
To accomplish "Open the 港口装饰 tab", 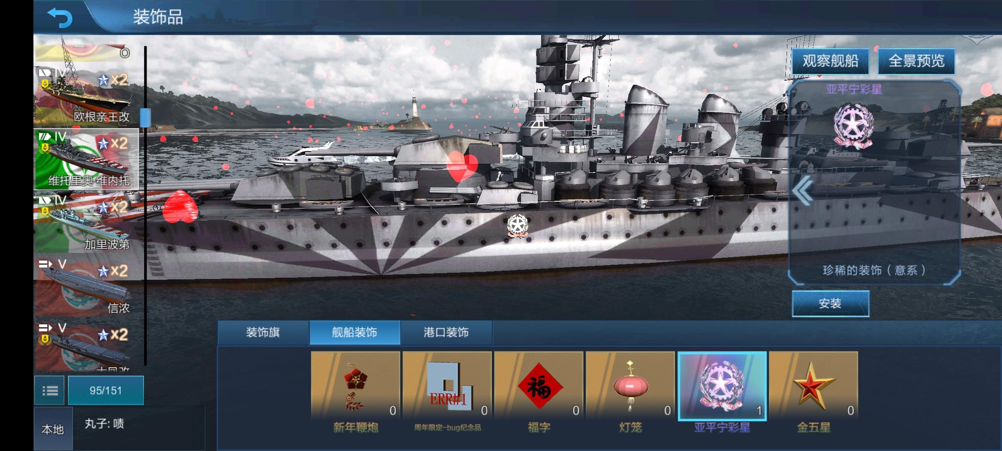I will 446,332.
